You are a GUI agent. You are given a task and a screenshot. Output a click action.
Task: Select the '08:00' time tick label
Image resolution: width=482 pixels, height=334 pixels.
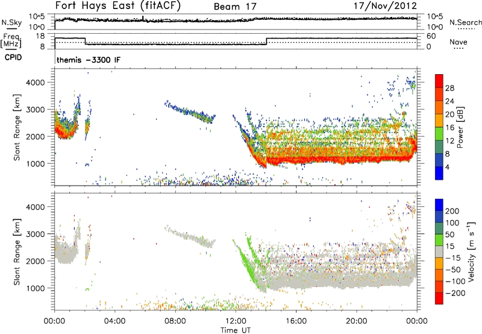(175, 321)
